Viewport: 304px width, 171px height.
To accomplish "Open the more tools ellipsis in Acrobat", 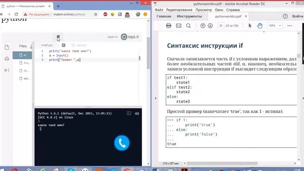I will click(x=290, y=26).
